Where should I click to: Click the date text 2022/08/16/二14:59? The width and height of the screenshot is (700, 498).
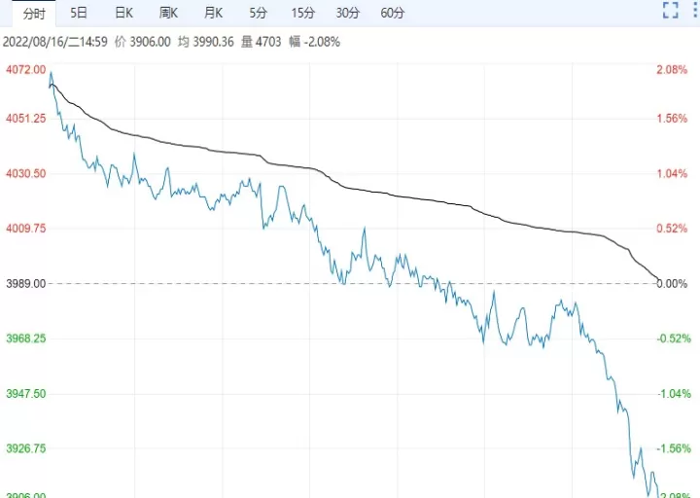pyautogui.click(x=55, y=42)
